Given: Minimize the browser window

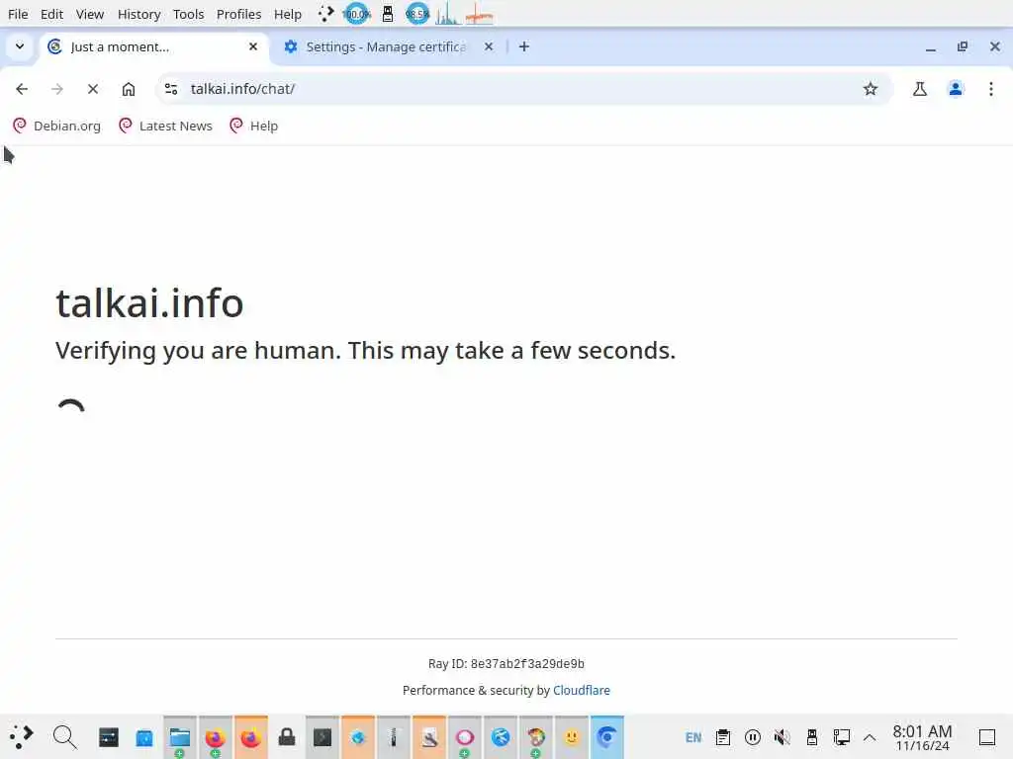Looking at the screenshot, I should coord(930,46).
